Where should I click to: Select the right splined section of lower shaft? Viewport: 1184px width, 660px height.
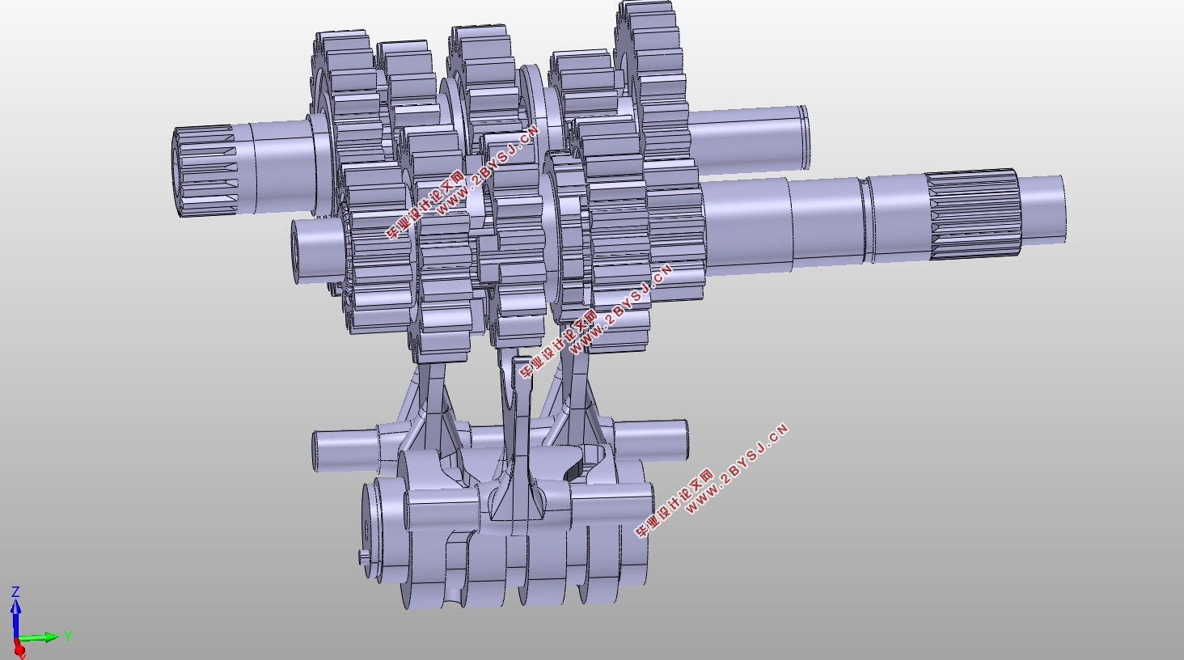pos(975,214)
